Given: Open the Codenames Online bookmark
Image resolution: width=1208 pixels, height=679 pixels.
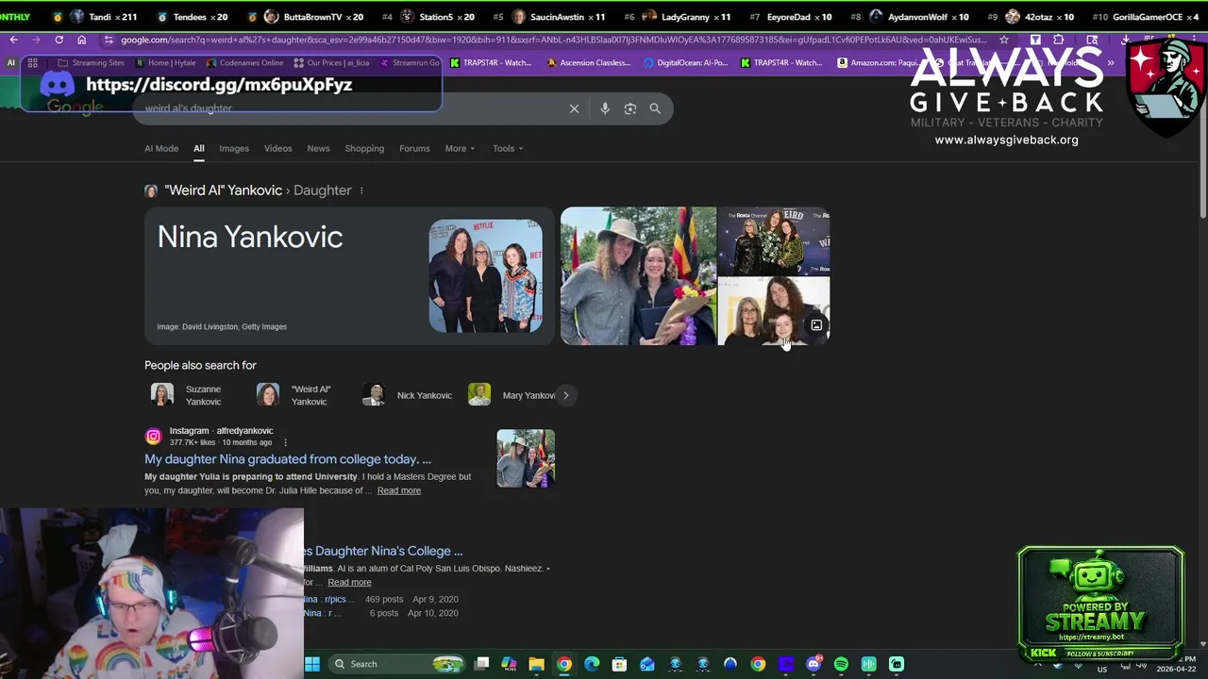Looking at the screenshot, I should tap(243, 62).
